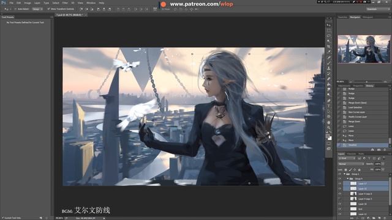Viewport: 392px width, 220px height.
Task: Switch to the Paths tab
Action: point(361,153)
